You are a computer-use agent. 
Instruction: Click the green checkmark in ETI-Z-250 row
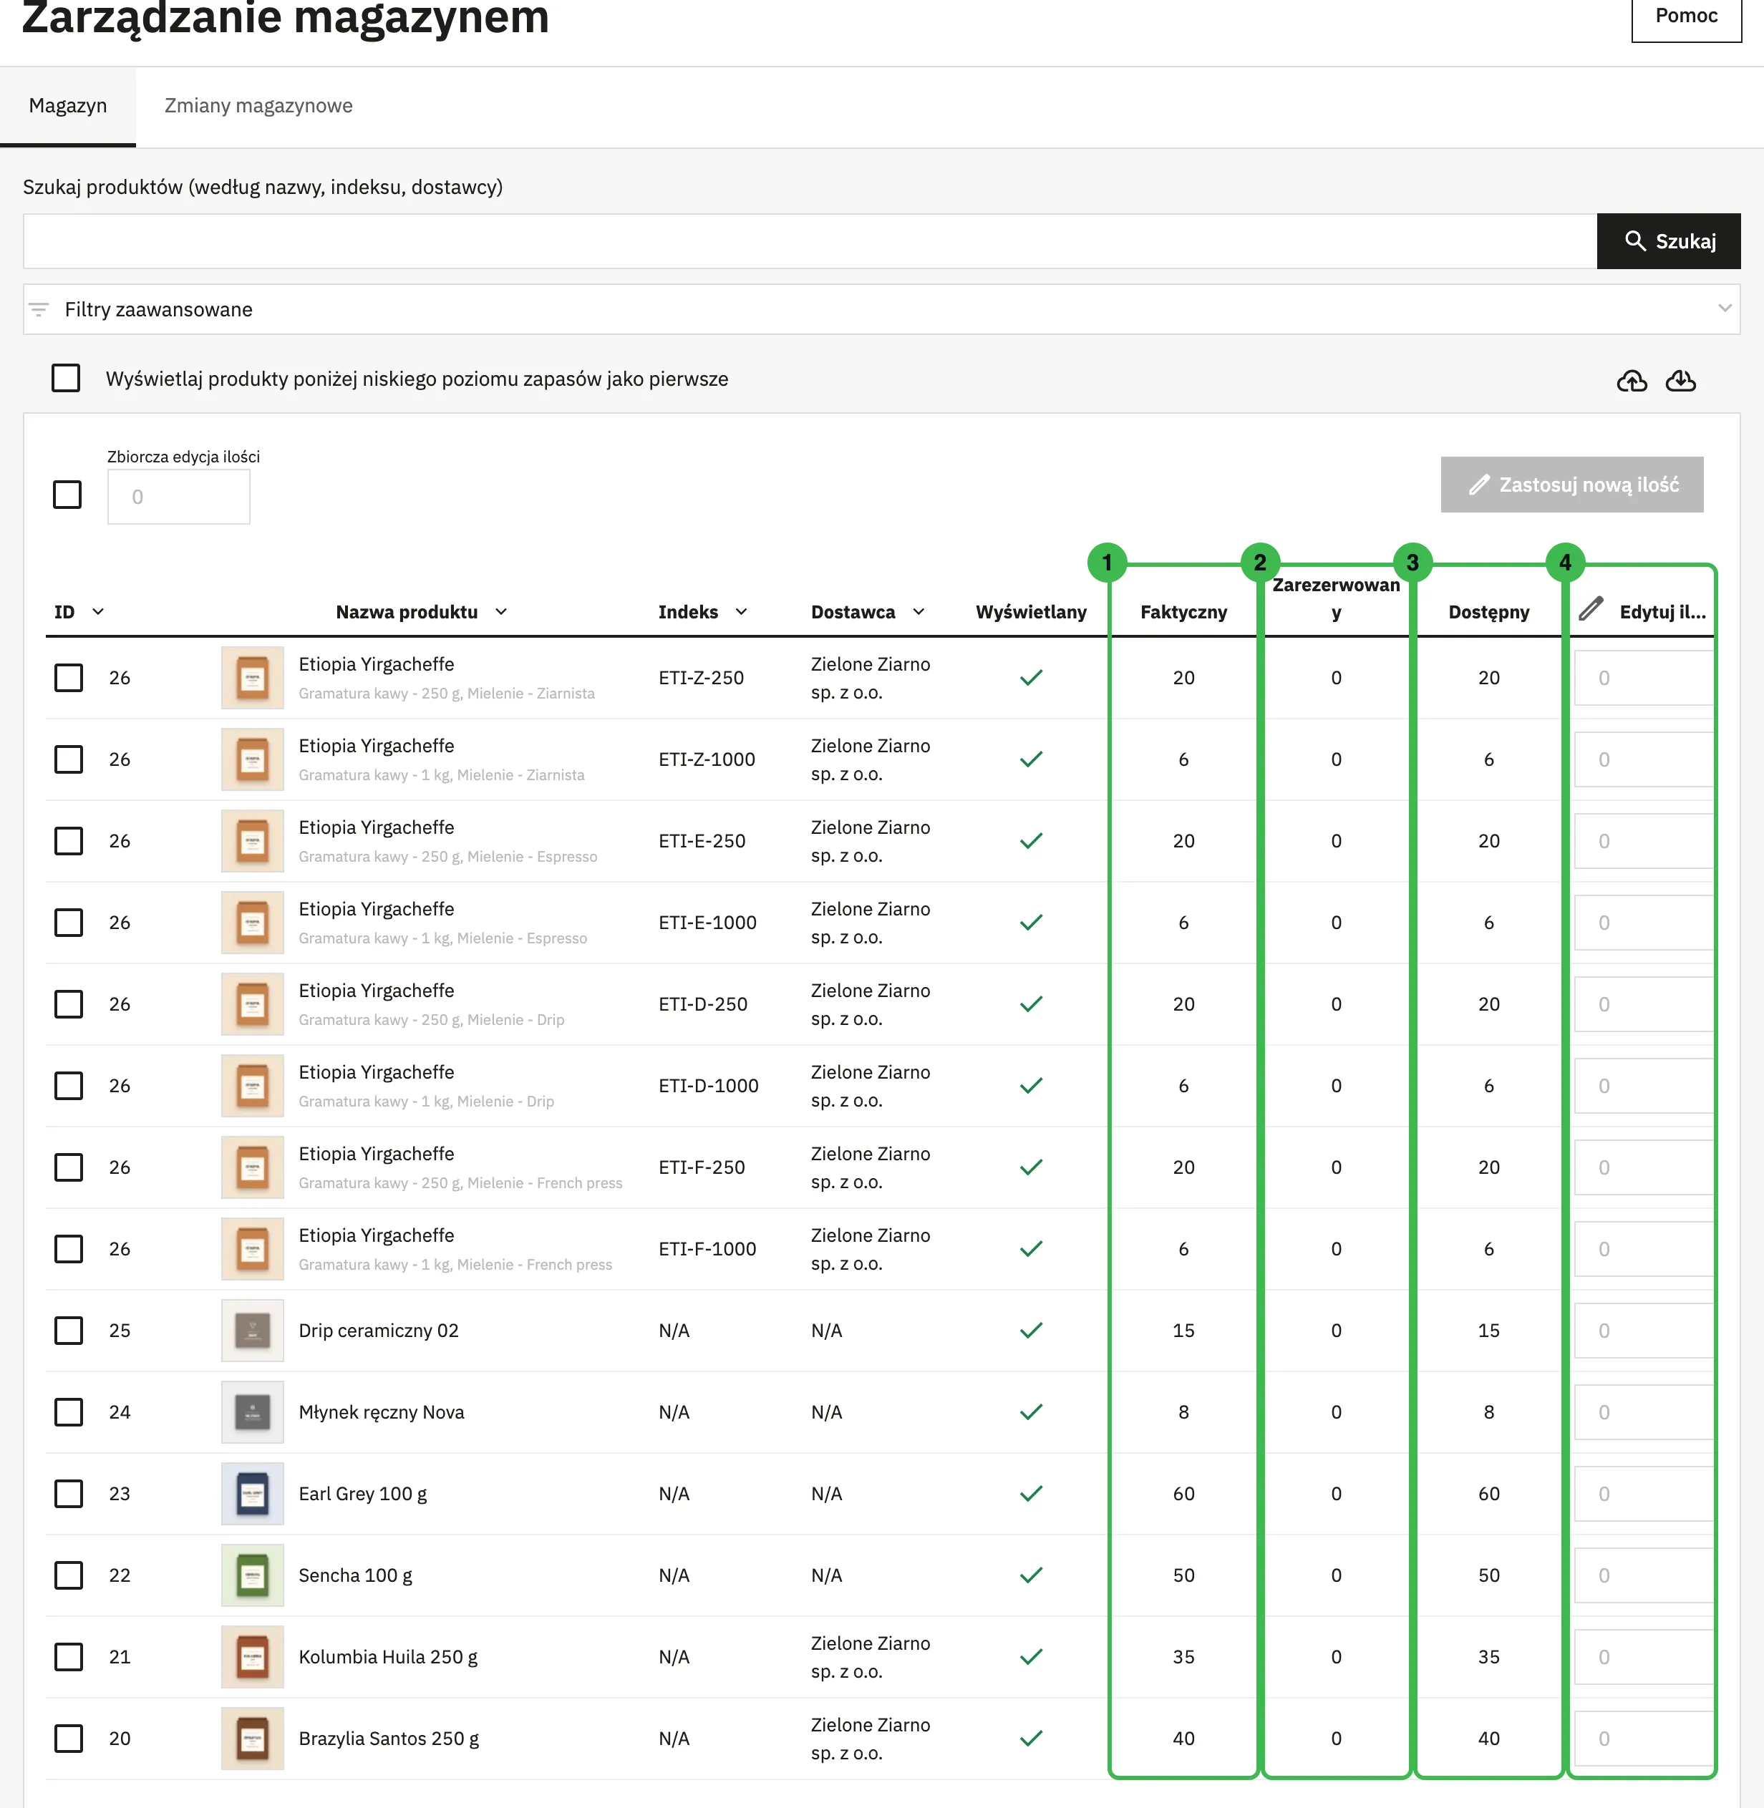pyautogui.click(x=1031, y=678)
